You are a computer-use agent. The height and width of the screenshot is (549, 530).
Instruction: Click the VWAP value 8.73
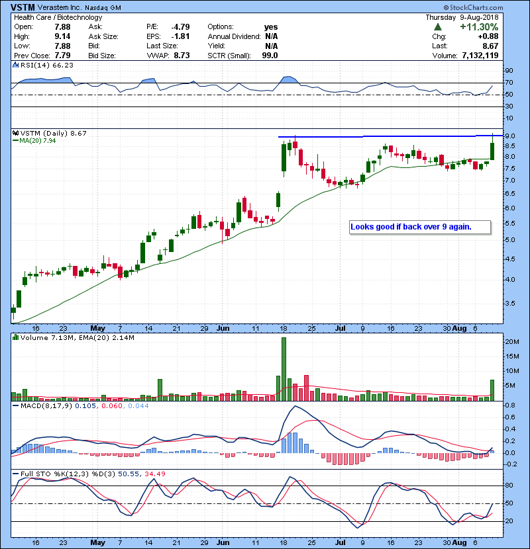click(182, 56)
